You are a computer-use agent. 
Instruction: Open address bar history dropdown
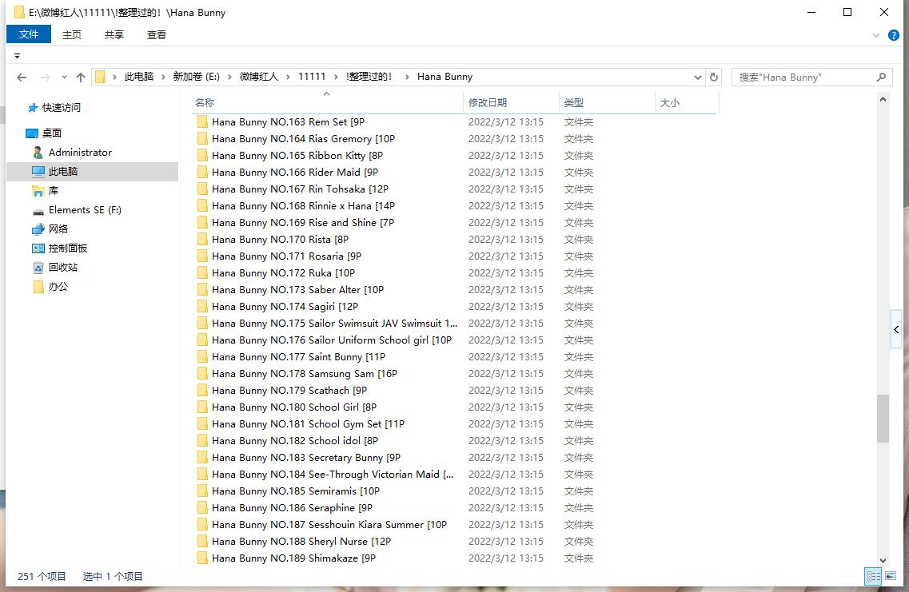pos(697,77)
